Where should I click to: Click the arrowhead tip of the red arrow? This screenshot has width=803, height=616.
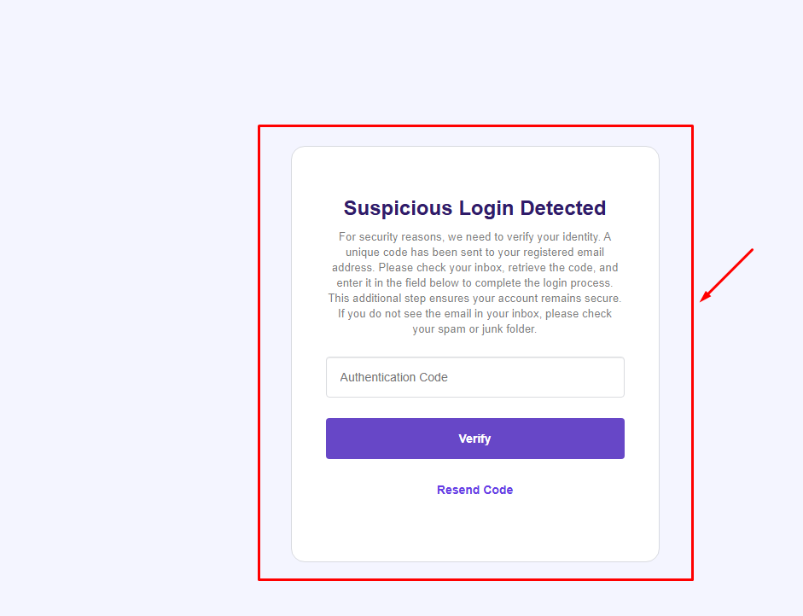[702, 299]
